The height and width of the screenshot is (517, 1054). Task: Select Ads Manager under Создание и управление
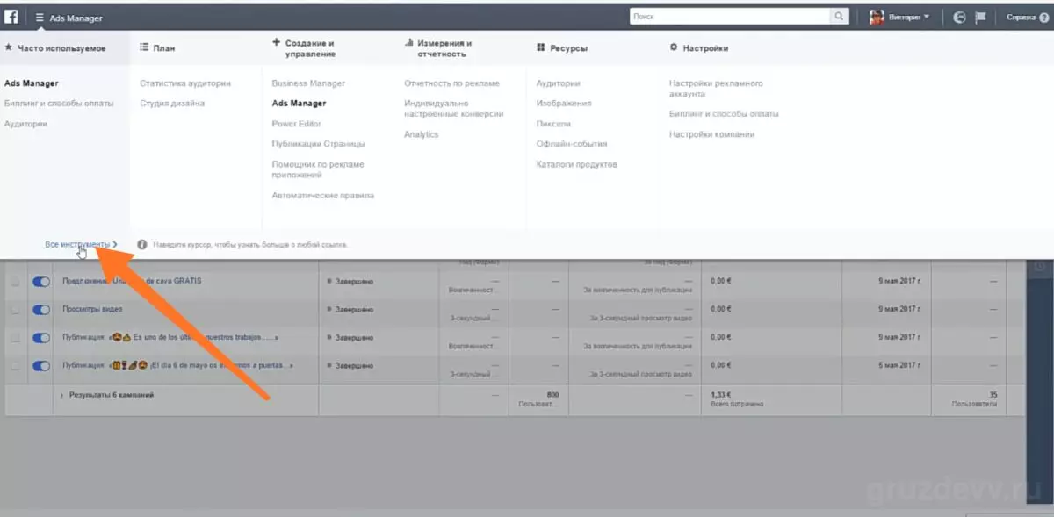(299, 104)
